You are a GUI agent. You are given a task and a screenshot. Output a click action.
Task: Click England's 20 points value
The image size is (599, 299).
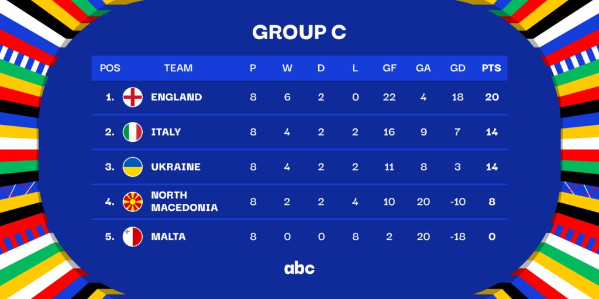(x=491, y=97)
